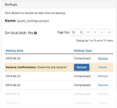Screen dimensions: 117x108
Task: Select the 2019-06-22 date cell
Action: point(13,85)
